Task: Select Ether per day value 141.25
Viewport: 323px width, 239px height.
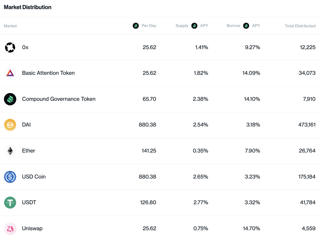Action: [149, 151]
